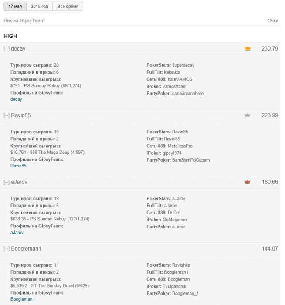
Task: Collapse the Boogleman1 player details
Action: click(x=7, y=249)
